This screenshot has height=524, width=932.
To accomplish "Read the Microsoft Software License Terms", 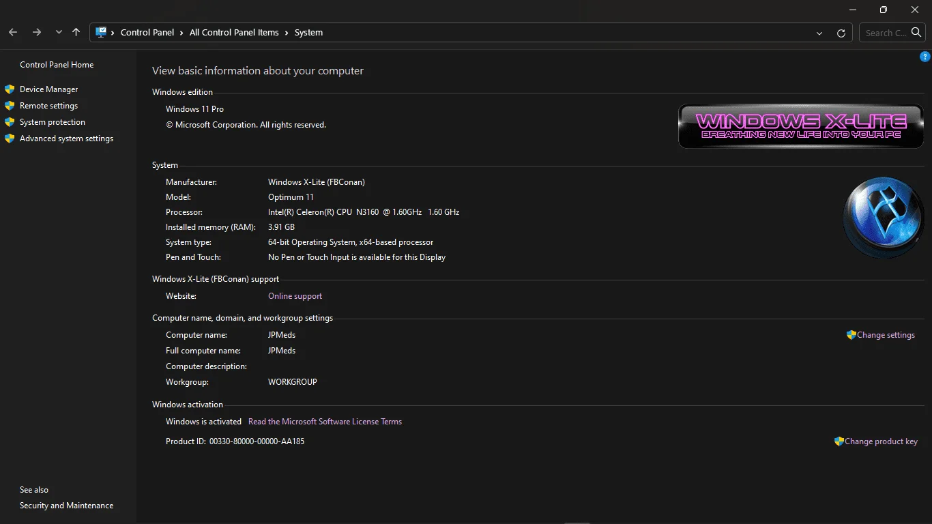I will tap(325, 422).
